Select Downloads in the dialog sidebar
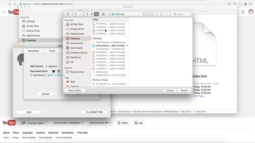The height and width of the screenshot is (143, 255). pyautogui.click(x=76, y=48)
